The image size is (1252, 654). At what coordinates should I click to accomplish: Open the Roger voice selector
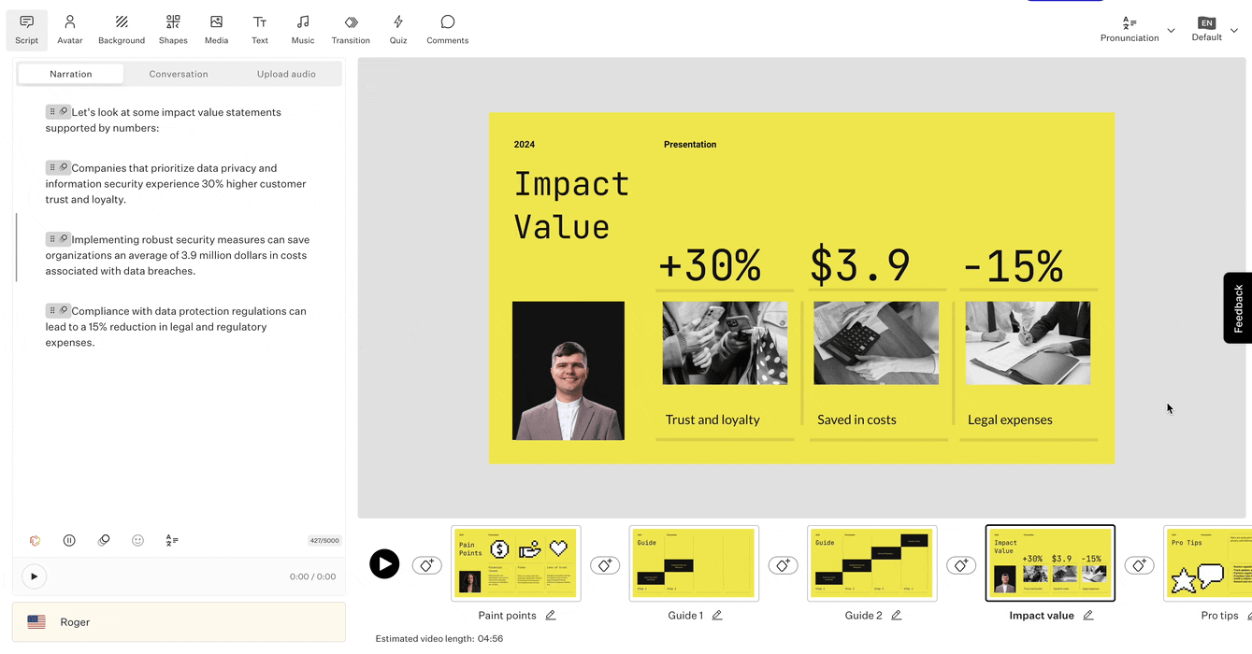point(179,622)
